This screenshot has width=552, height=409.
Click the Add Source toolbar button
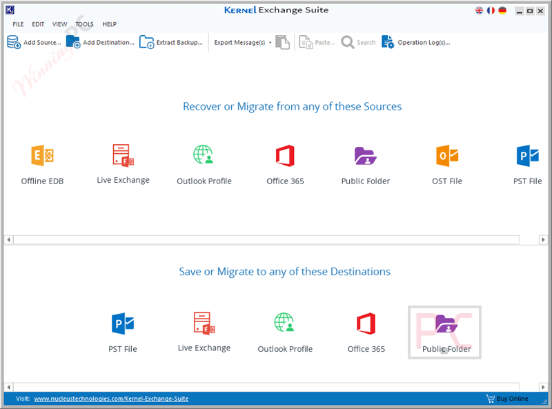coord(34,42)
